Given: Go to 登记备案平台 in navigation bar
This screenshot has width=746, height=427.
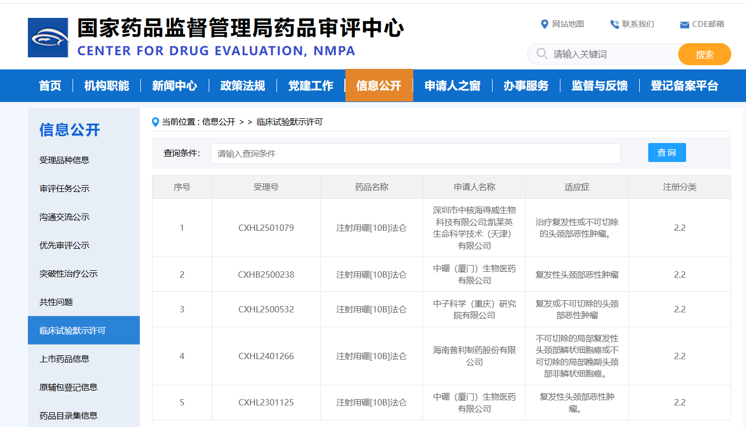Looking at the screenshot, I should 684,86.
